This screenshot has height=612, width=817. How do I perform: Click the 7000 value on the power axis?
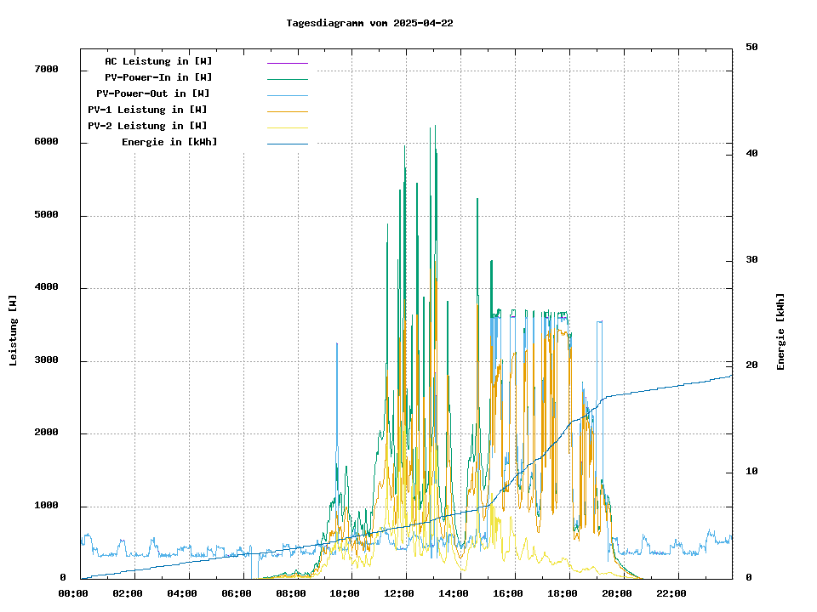[45, 70]
